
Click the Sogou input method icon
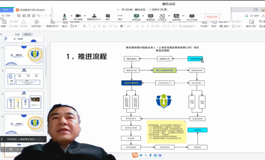click(135, 155)
